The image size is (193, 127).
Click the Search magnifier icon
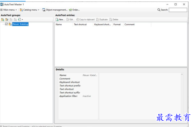[x=159, y=10]
